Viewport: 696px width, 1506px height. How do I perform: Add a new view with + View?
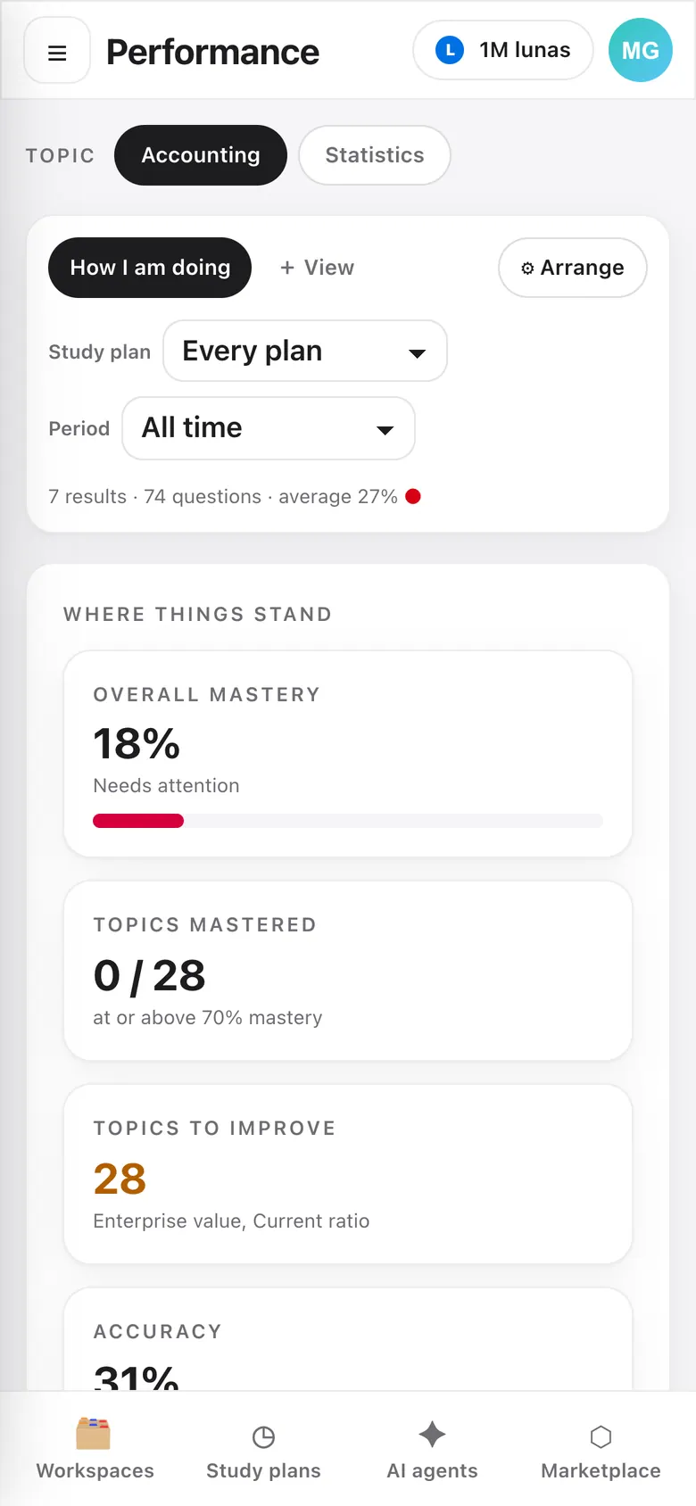coord(317,268)
